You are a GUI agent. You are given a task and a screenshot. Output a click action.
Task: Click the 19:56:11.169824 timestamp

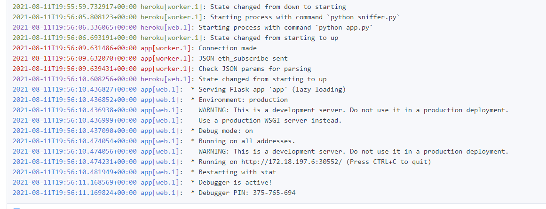point(75,193)
